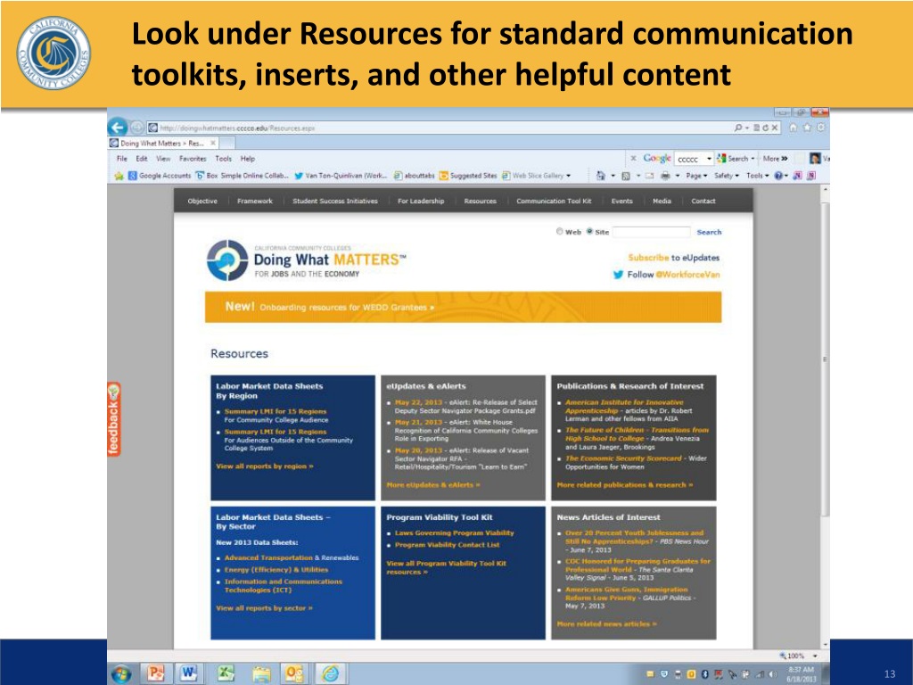Select the Site search radio button
The image size is (913, 685).
[589, 231]
